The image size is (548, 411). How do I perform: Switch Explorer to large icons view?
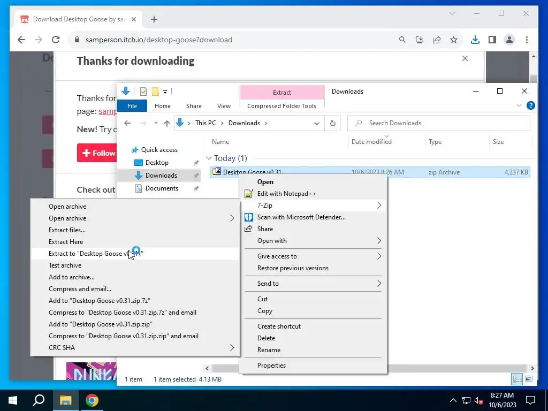click(x=528, y=379)
